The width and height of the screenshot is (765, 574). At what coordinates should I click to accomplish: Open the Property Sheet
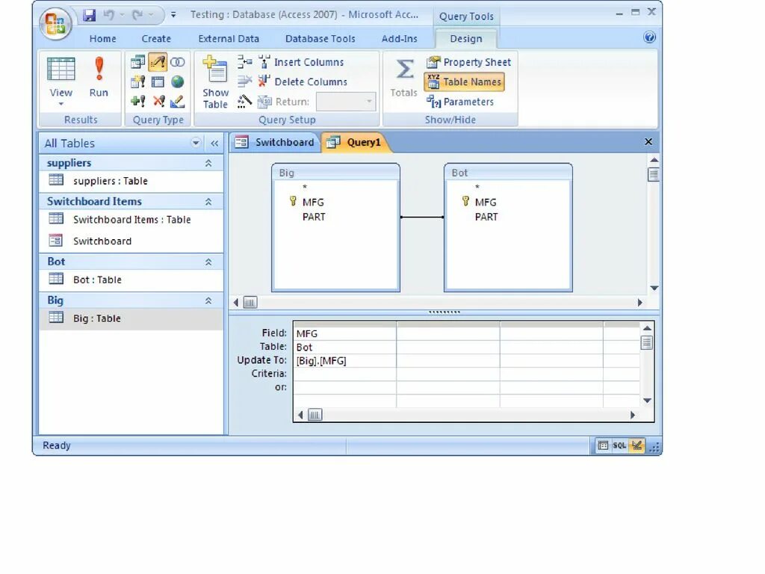click(468, 62)
